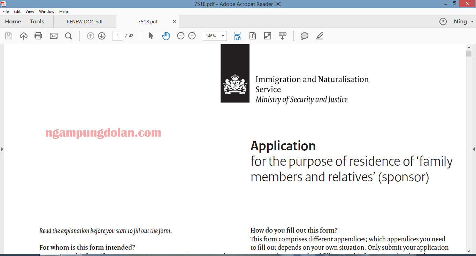Screen dimensions: 476x256
Task: Open the Window menu
Action: (x=47, y=12)
